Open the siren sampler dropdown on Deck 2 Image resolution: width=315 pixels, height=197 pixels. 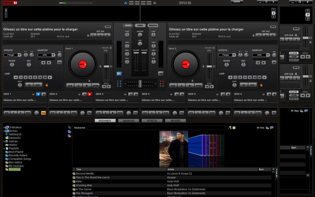pyautogui.click(x=260, y=55)
